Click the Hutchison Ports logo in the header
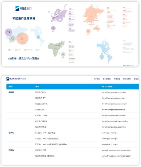 coord(16,79)
